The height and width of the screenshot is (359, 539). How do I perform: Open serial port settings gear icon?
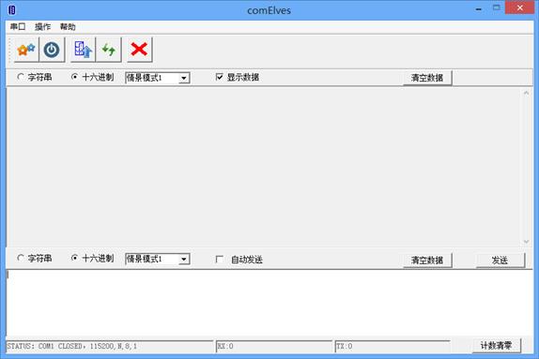(x=26, y=50)
